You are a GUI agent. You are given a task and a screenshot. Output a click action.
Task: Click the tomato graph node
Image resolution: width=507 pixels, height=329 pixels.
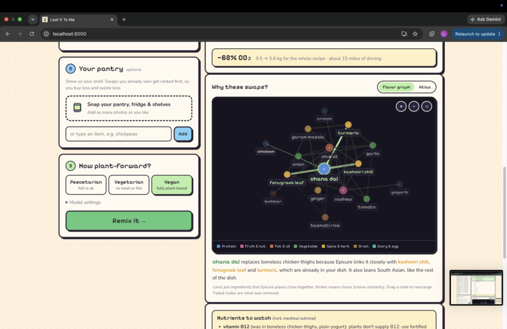[367, 199]
